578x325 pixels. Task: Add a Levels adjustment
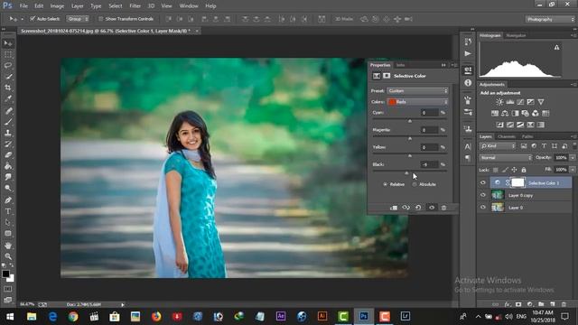click(510, 102)
